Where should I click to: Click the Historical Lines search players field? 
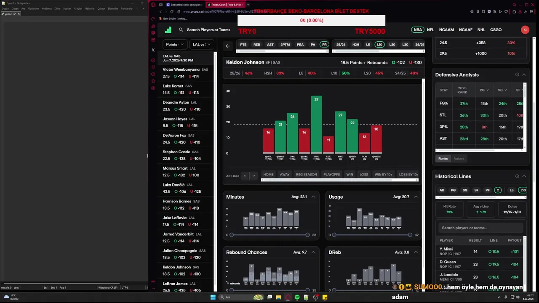[x=480, y=228]
